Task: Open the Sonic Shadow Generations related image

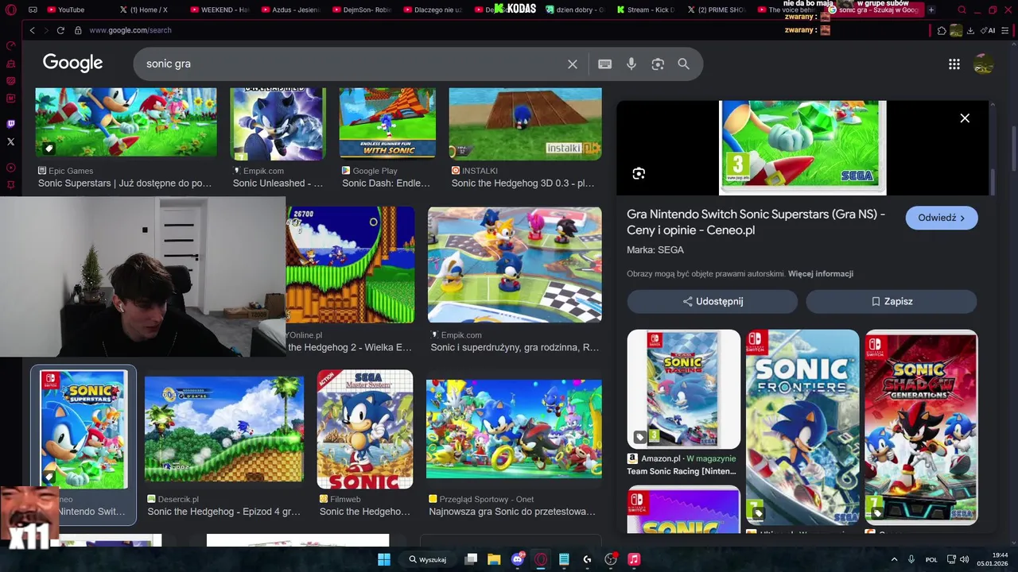Action: [x=921, y=427]
